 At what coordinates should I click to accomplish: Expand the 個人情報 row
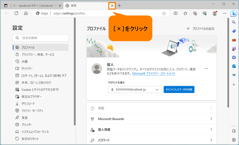(x=152, y=130)
